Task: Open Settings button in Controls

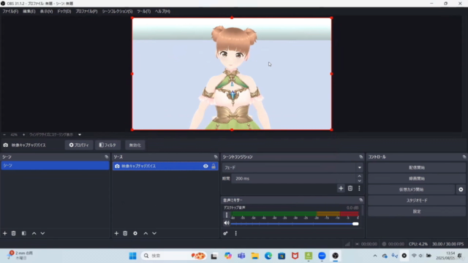Action: tap(417, 211)
